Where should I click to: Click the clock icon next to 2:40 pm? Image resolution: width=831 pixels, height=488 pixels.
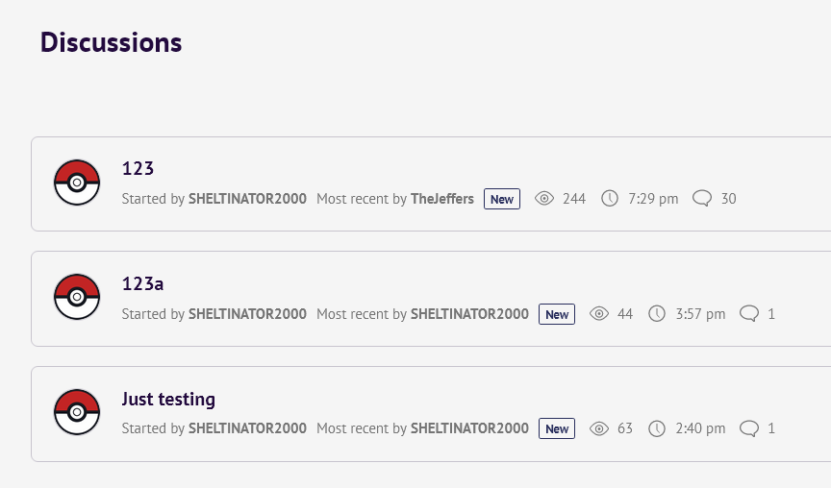(657, 428)
